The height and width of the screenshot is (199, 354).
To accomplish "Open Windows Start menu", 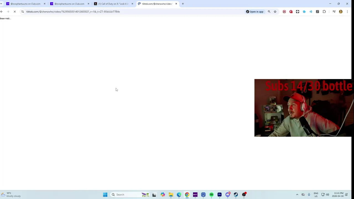I will (x=105, y=195).
